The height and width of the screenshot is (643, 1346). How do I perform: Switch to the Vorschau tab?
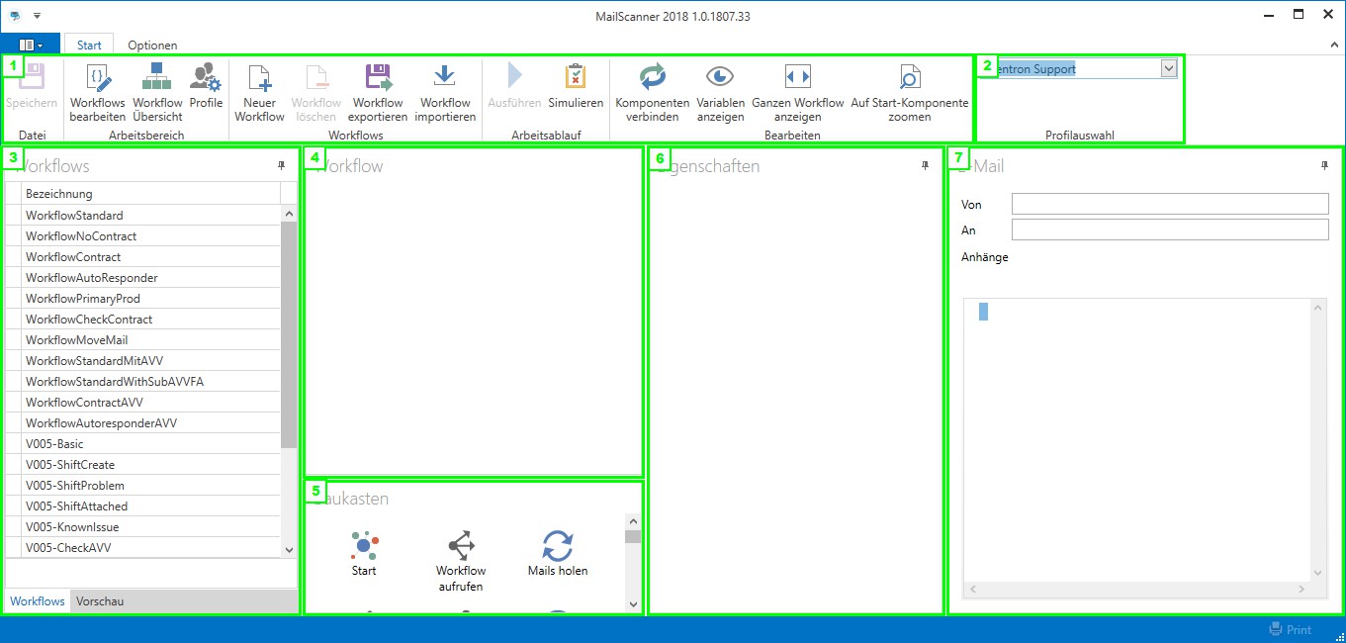100,601
